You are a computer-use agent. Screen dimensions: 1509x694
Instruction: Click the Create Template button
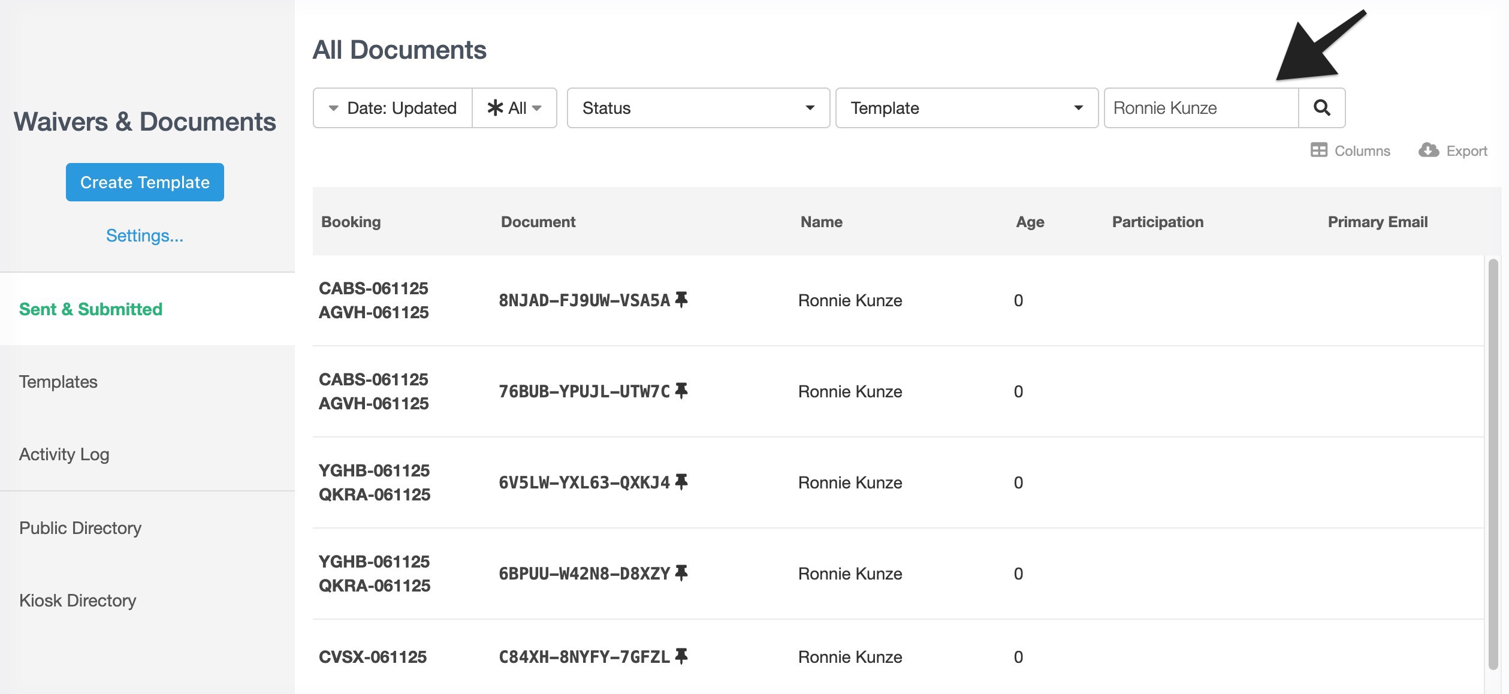pos(145,182)
